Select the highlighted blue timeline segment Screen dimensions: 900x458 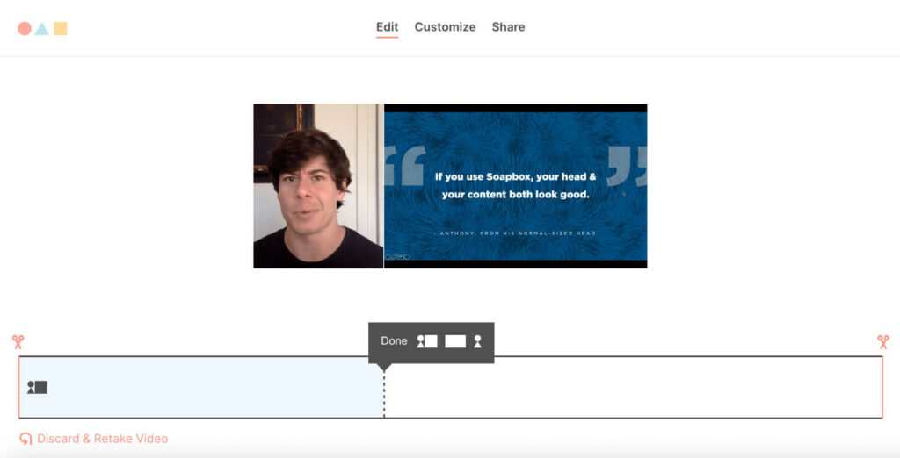201,387
